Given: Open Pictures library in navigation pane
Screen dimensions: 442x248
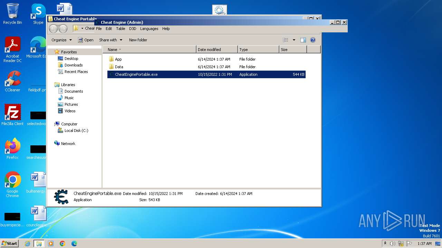Looking at the screenshot, I should click(x=71, y=104).
